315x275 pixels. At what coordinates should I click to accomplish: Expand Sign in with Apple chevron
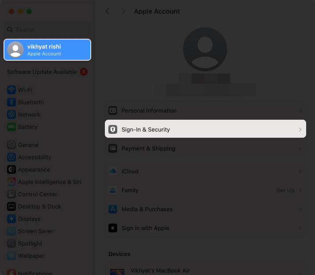pyautogui.click(x=300, y=228)
